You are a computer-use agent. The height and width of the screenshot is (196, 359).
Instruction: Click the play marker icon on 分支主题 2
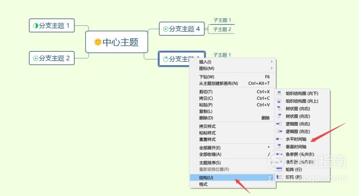pyautogui.click(x=35, y=58)
